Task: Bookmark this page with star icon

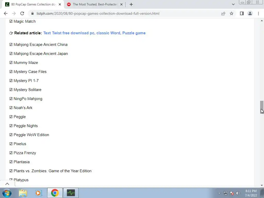Action: pos(232,13)
